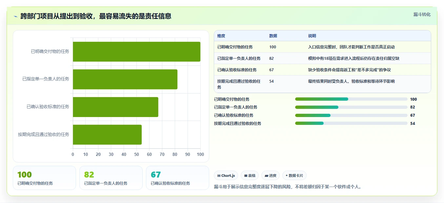Click table cell 按期完成且通过验收的任务
This screenshot has width=444, height=203.
[239, 84]
